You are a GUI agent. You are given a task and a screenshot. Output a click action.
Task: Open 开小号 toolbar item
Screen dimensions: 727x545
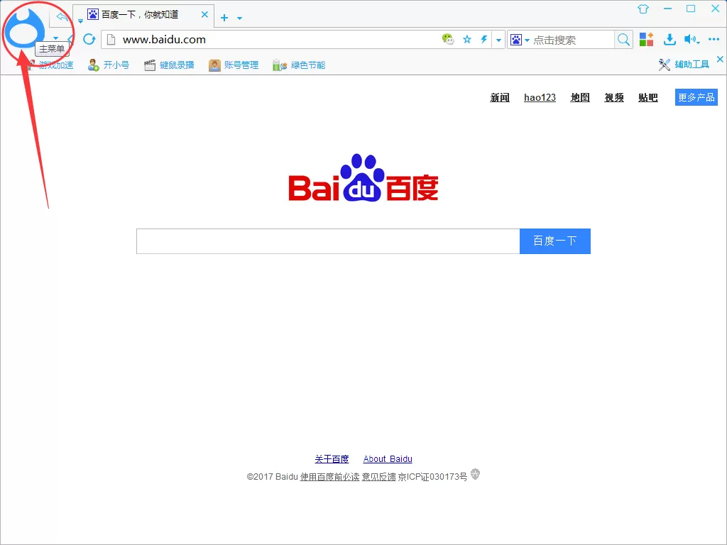tap(109, 65)
